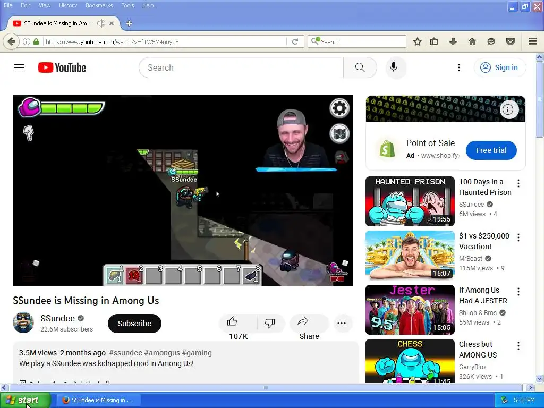Click the YouTube search magnifier button
Image resolution: width=544 pixels, height=408 pixels.
click(x=360, y=67)
